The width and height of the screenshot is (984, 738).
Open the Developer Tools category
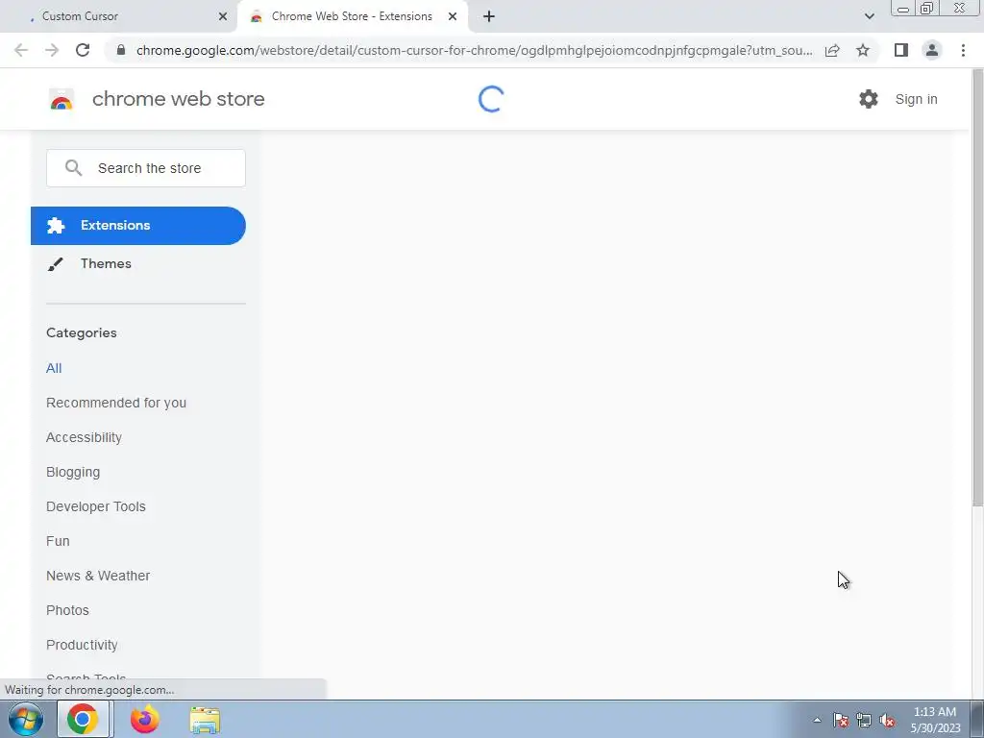(x=95, y=506)
